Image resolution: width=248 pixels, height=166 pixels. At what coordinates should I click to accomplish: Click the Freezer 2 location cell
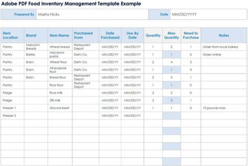click(x=13, y=116)
